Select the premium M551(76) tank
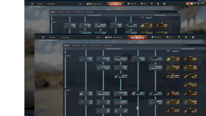Image resolution: width=206 pixels, height=116 pixels. click(190, 102)
